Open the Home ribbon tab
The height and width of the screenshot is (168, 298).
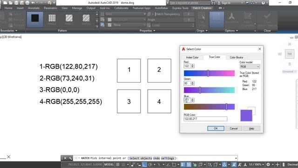[8, 8]
